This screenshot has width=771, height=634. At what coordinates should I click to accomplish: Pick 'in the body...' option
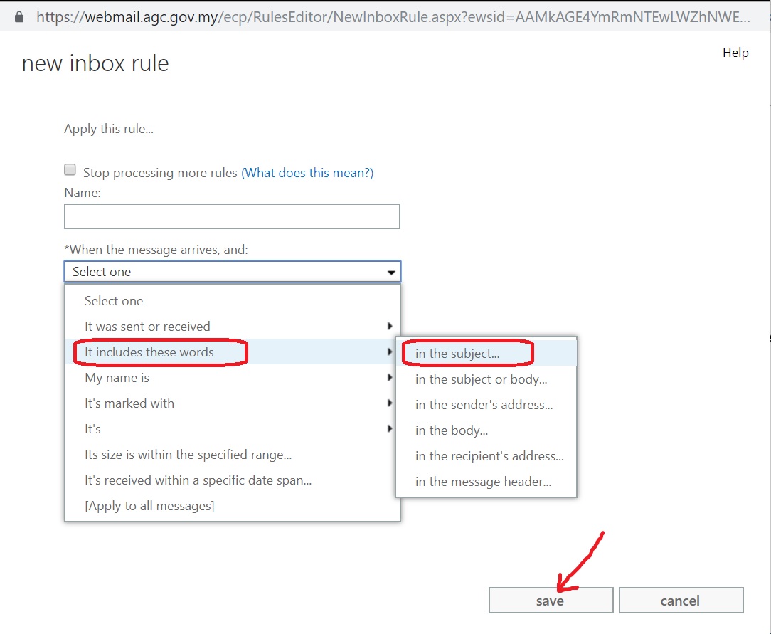452,430
